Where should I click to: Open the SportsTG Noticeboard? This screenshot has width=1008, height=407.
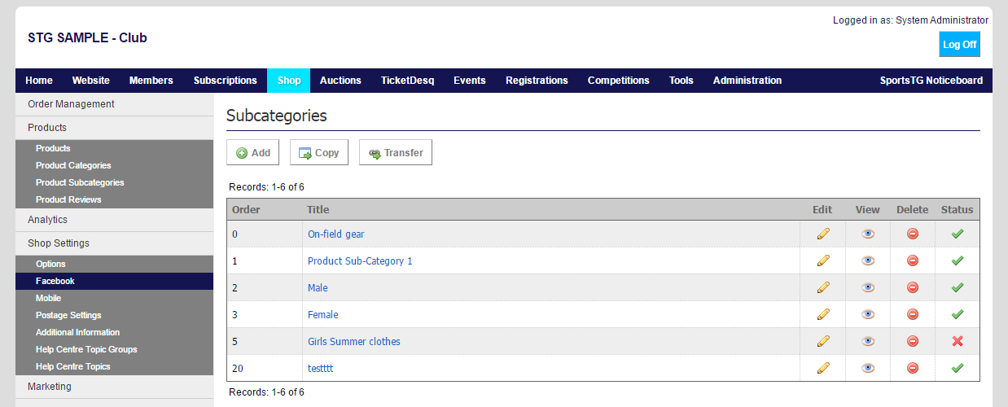pyautogui.click(x=931, y=81)
